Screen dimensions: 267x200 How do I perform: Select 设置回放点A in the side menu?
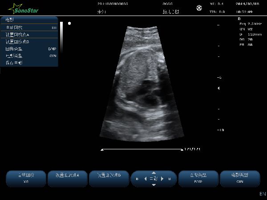pyautogui.click(x=29, y=34)
